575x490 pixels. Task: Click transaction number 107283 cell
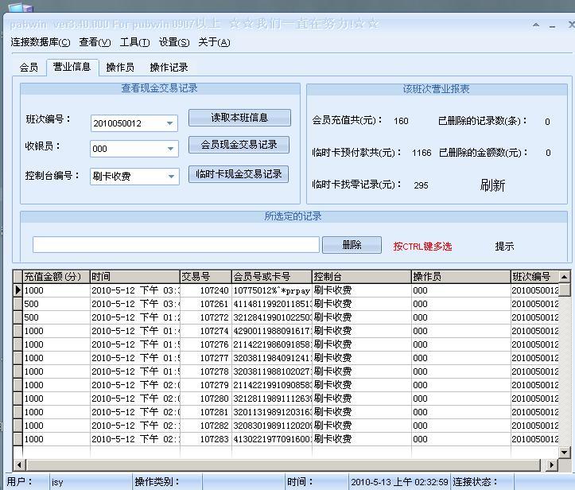point(206,439)
